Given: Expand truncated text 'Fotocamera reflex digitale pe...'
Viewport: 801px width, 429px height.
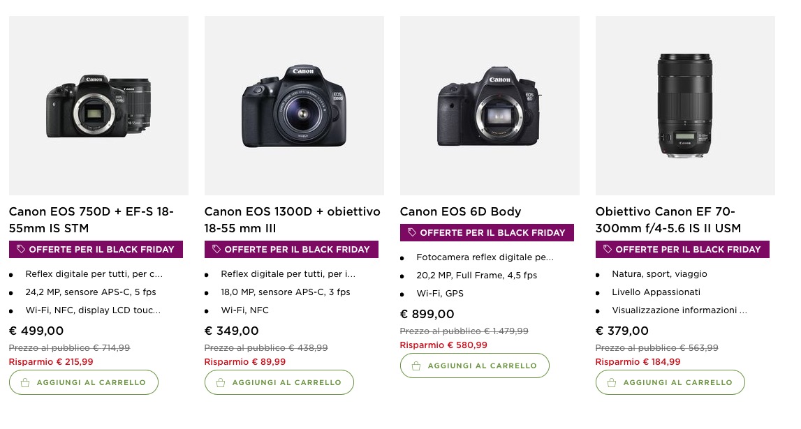Looking at the screenshot, I should point(483,257).
